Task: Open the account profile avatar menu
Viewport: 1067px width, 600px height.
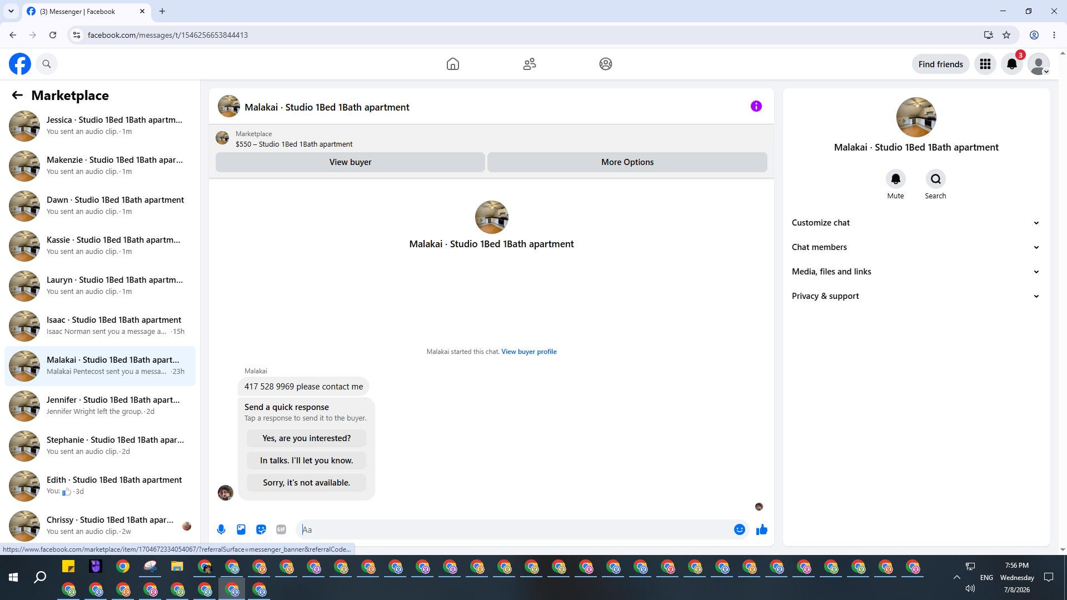Action: [1039, 64]
